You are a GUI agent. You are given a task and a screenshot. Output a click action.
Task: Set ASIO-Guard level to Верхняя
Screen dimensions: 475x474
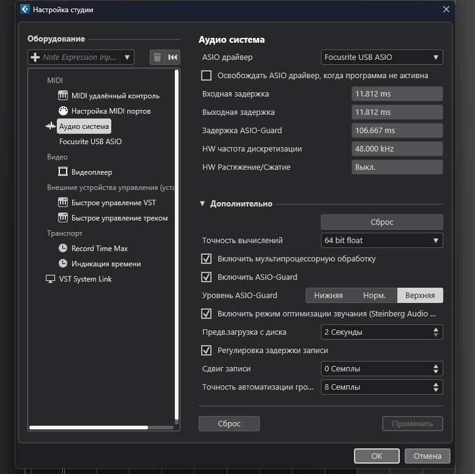420,296
